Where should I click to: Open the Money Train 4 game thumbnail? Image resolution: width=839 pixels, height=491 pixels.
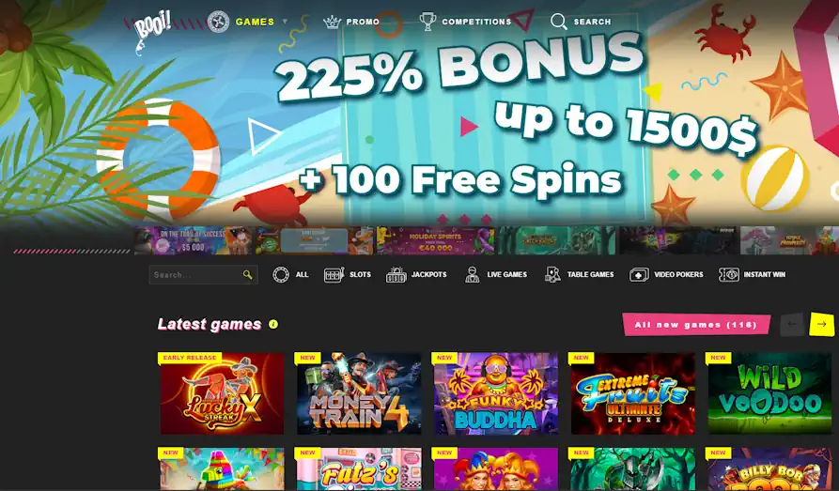pos(359,393)
